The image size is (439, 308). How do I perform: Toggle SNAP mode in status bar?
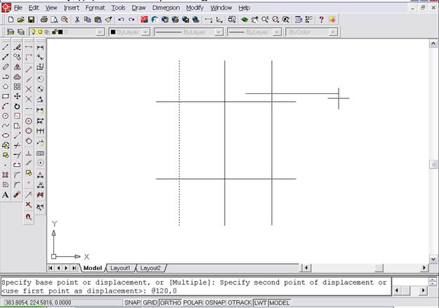pyautogui.click(x=133, y=302)
